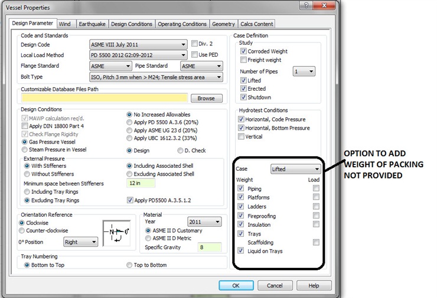
Task: Select the Design Conditions tab
Action: 132,24
